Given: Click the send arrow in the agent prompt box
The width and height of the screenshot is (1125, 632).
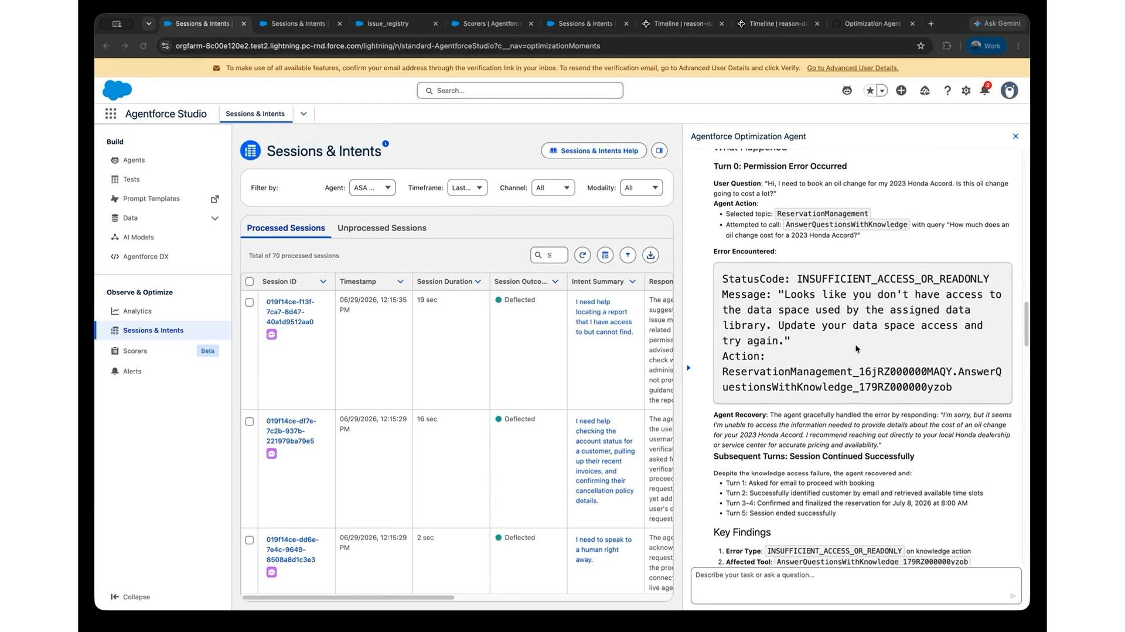Looking at the screenshot, I should coord(1012,596).
